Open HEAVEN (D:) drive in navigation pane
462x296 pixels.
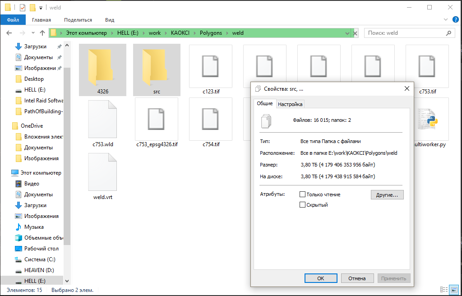pyautogui.click(x=39, y=270)
